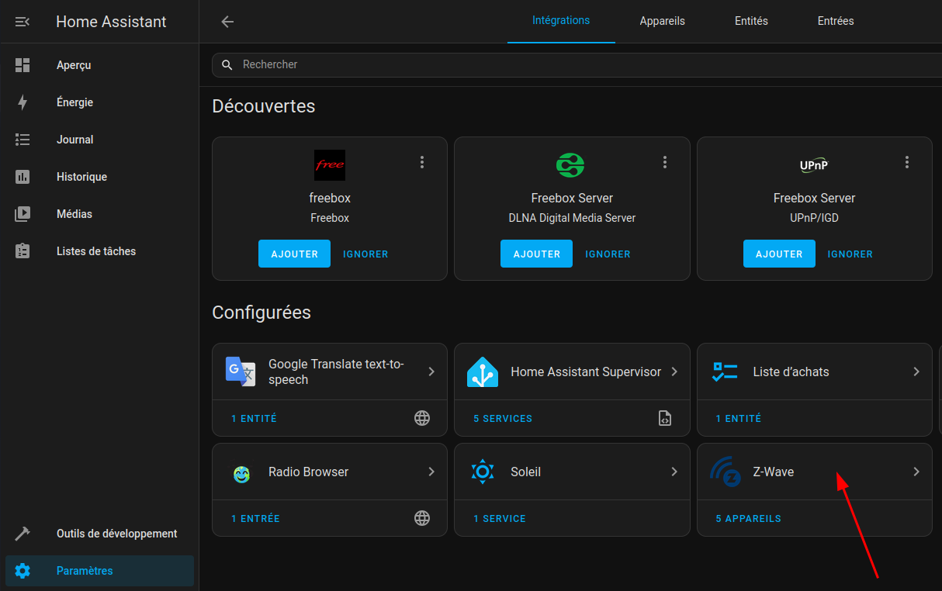Click the globe icon on Radio Browser card
This screenshot has width=942, height=591.
422,518
